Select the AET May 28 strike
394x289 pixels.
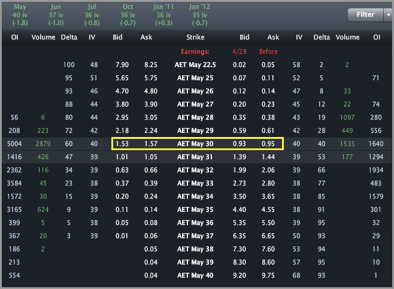click(195, 117)
